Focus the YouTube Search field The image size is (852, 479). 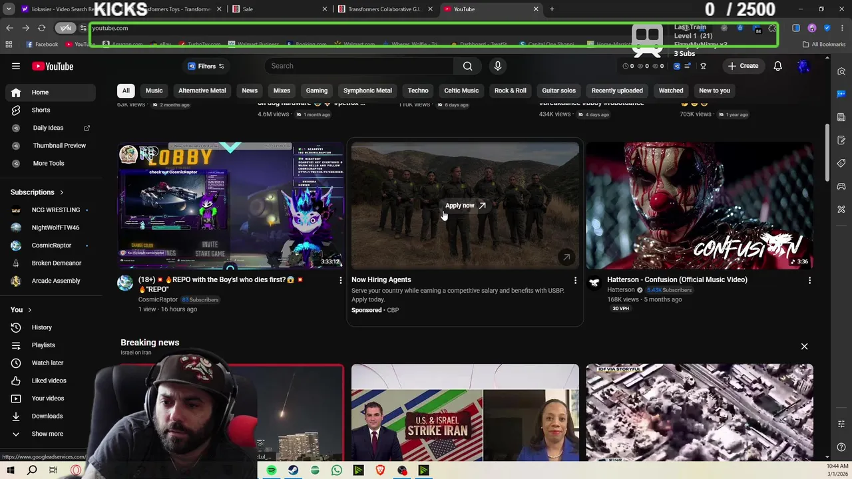(359, 66)
